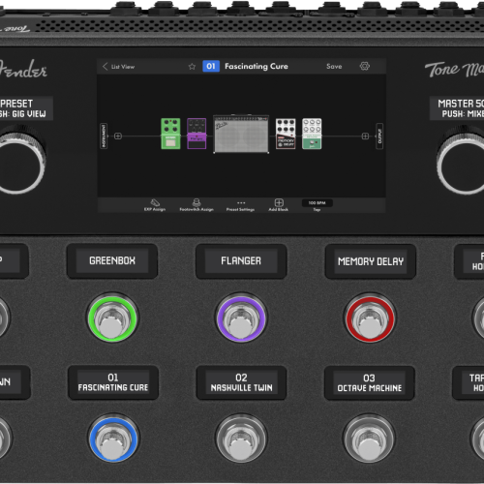This screenshot has width=484, height=484.
Task: Tap the 100 BPM tempo button
Action: pos(317,203)
